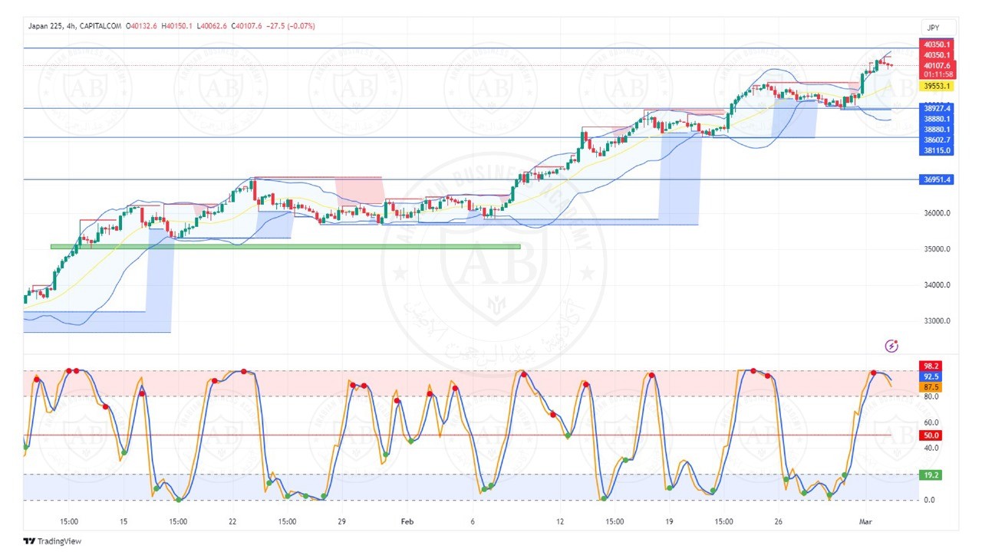Click the green 19.2 oversold level label
This screenshot has height=552, width=982.
click(x=931, y=475)
